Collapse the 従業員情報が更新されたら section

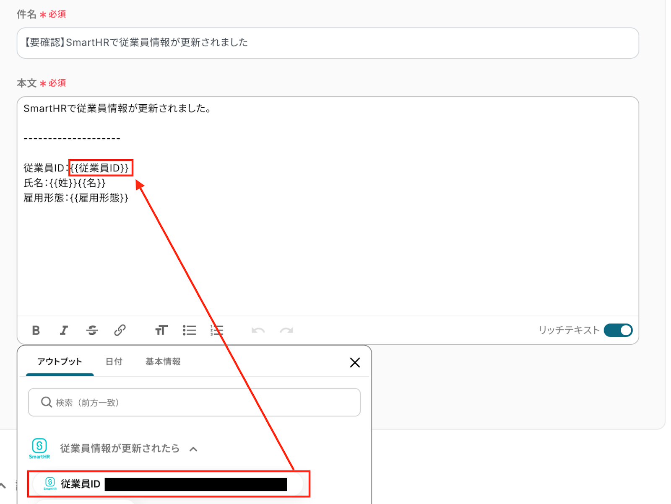(193, 449)
